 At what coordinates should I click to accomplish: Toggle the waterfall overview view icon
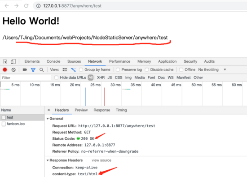[x=73, y=69]
